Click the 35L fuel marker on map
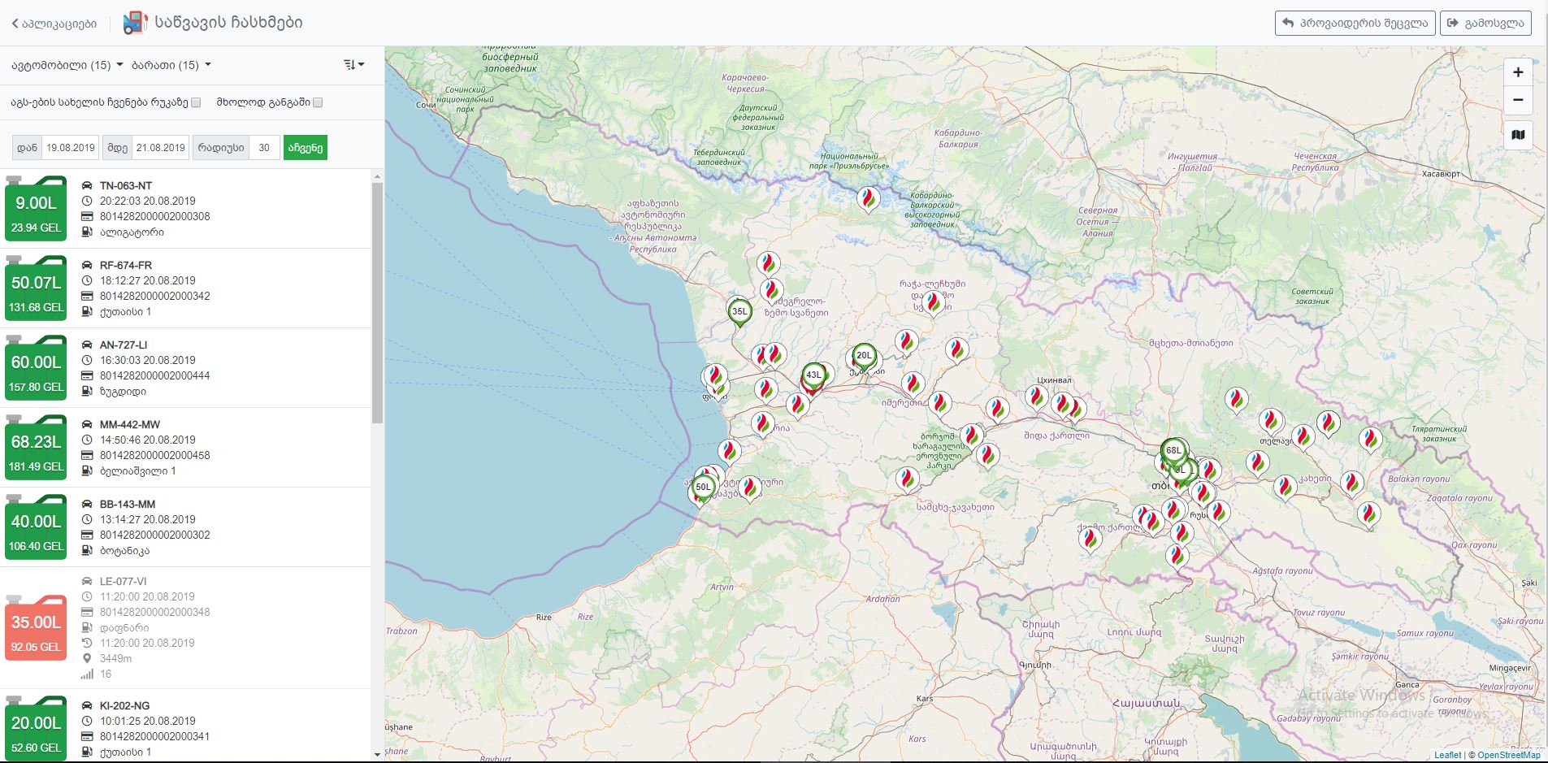Viewport: 1548px width, 763px height. [x=739, y=311]
